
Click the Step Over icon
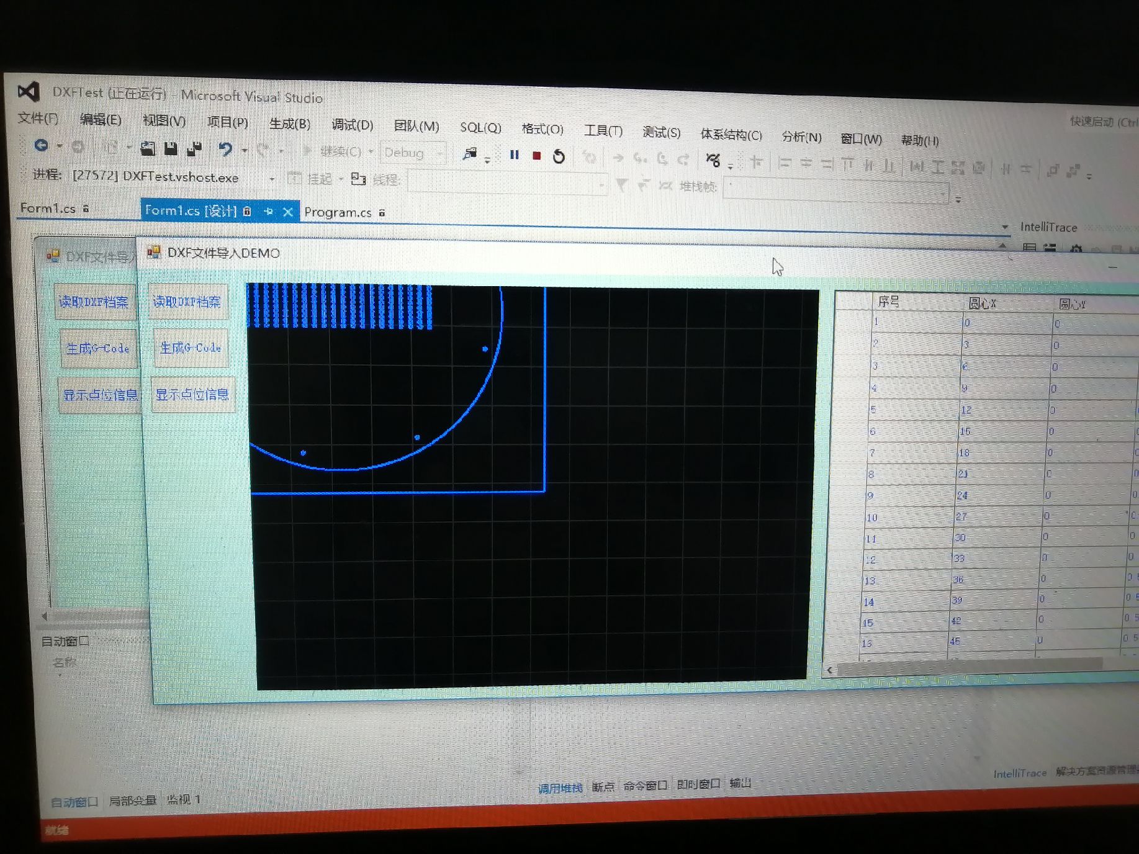[662, 160]
